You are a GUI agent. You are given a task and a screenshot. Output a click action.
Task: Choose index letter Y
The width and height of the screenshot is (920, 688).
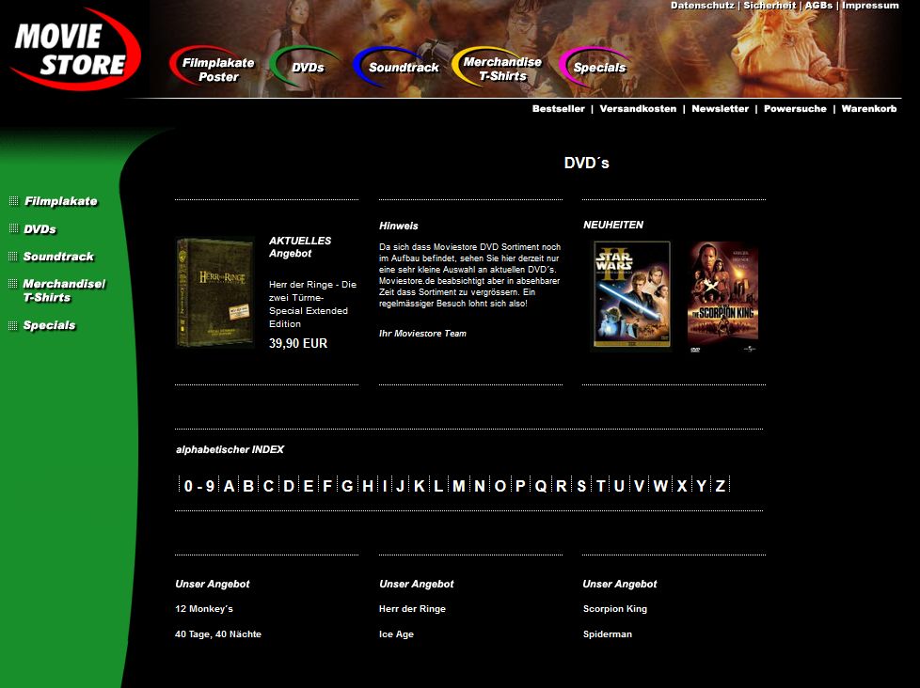pyautogui.click(x=701, y=486)
